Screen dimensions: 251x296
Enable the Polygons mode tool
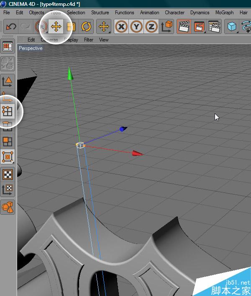[x=8, y=142]
